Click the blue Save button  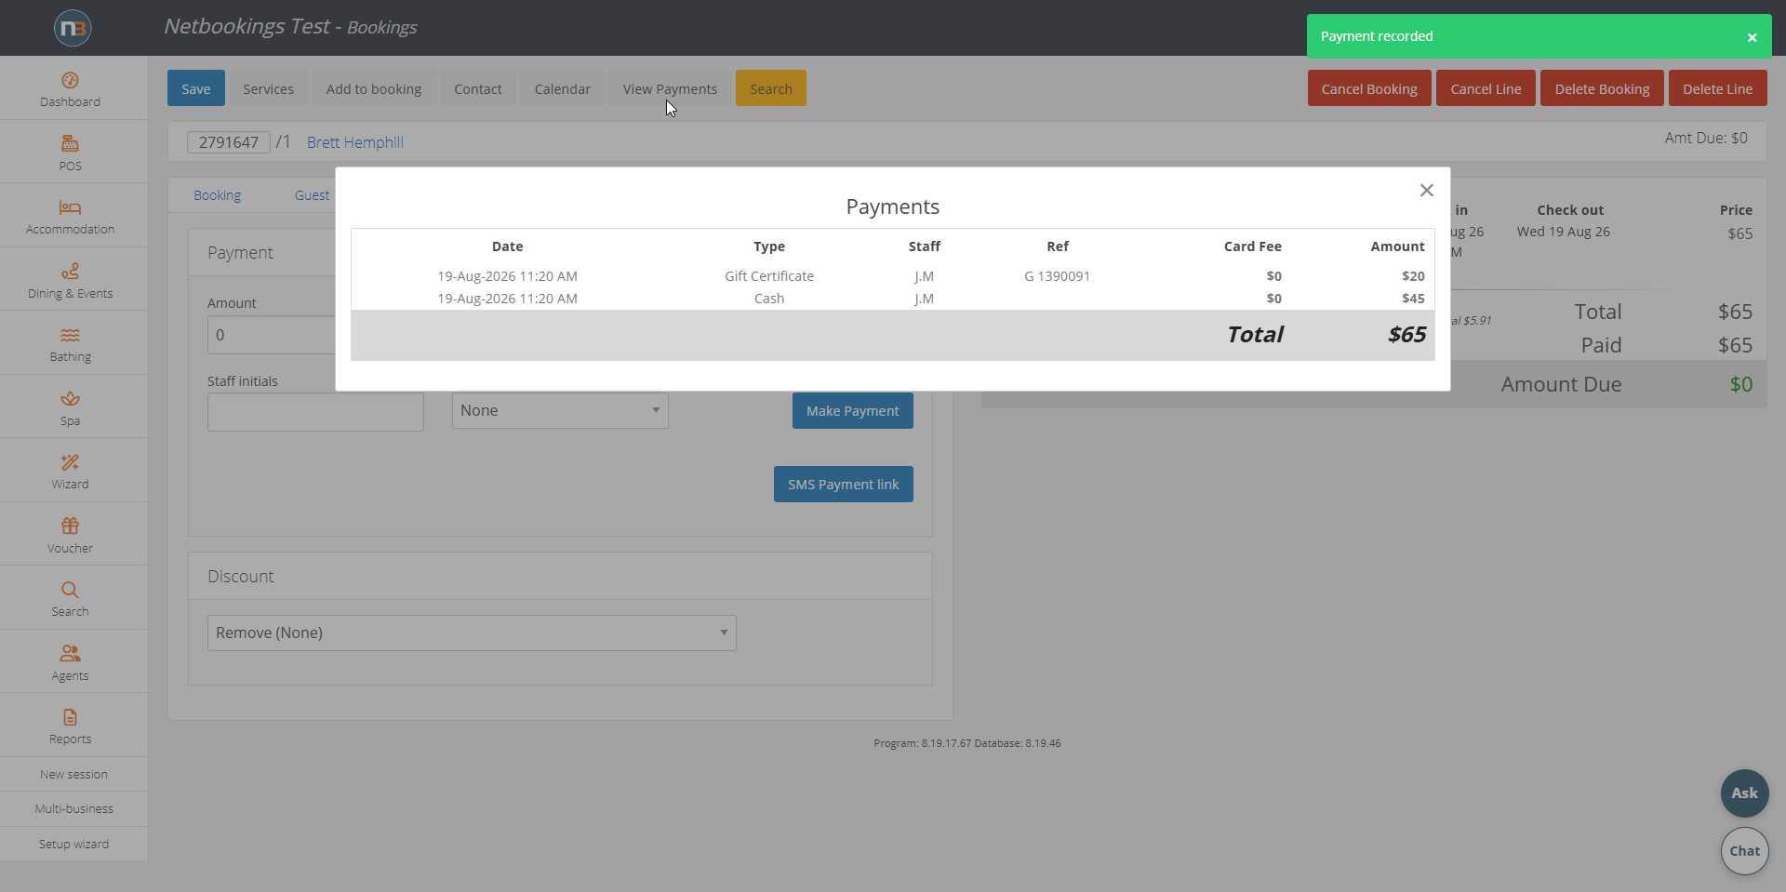coord(196,88)
